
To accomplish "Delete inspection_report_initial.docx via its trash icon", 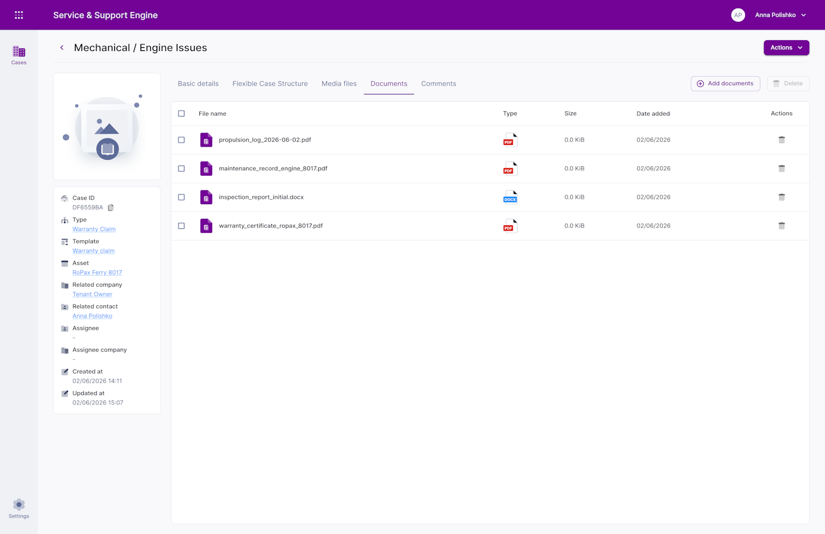I will point(781,197).
